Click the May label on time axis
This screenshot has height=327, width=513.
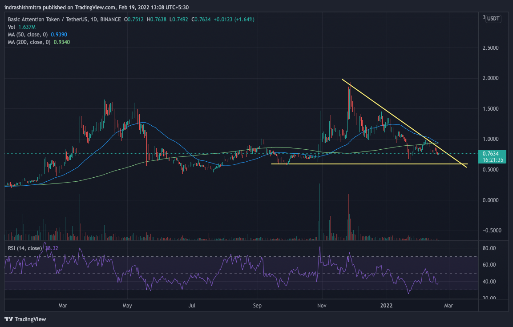(x=128, y=306)
